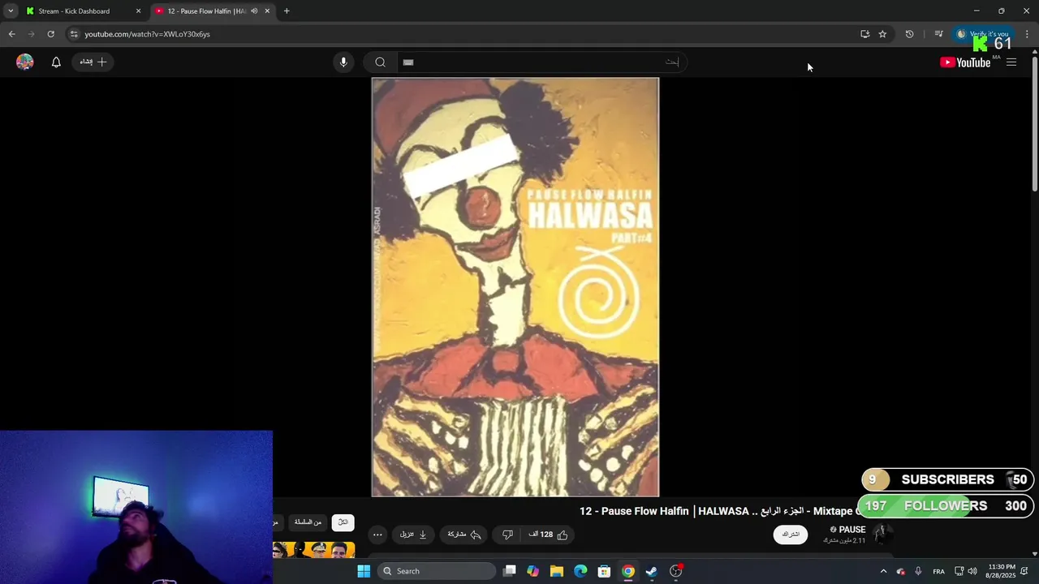
Task: Like the video showing 128 thousand likes
Action: (550, 535)
